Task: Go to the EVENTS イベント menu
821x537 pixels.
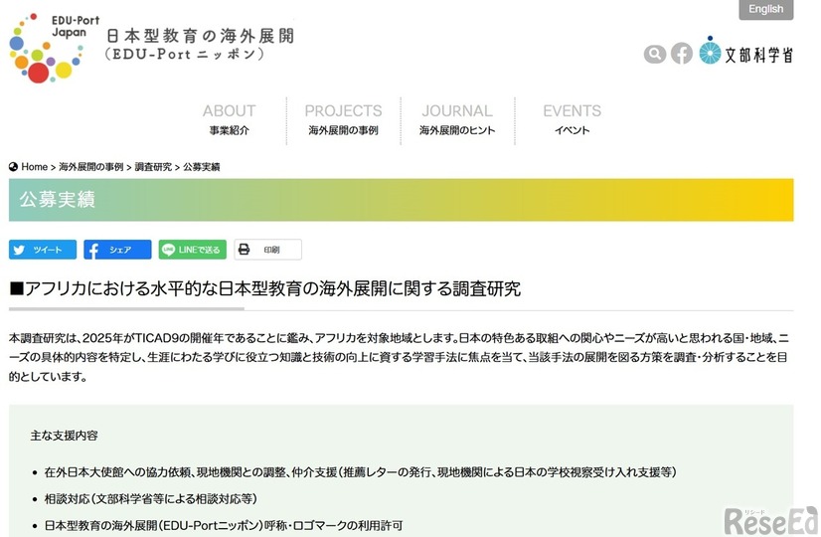Action: [x=572, y=119]
